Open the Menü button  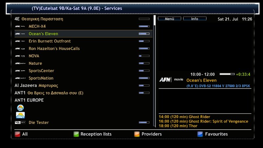click(x=169, y=19)
